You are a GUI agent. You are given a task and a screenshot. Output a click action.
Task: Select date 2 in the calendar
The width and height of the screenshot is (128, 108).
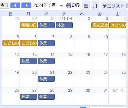(x=89, y=19)
